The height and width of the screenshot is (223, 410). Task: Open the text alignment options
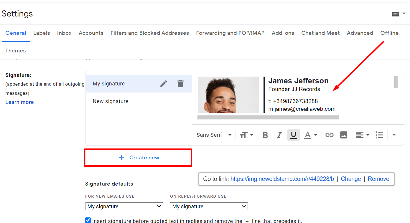pyautogui.click(x=363, y=135)
